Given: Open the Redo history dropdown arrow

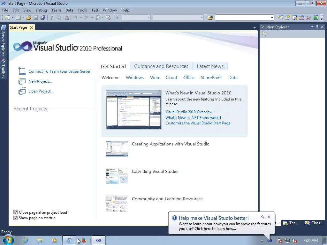Looking at the screenshot, I should (x=92, y=18).
